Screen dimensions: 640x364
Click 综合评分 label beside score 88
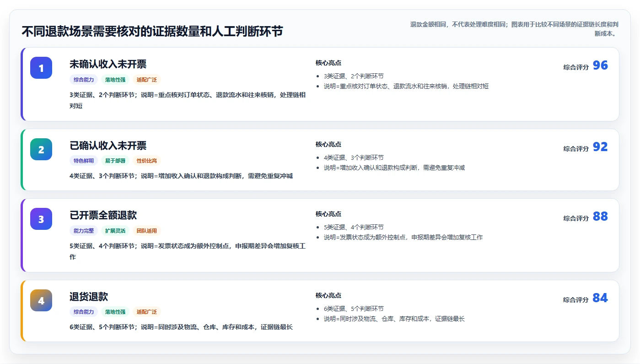tap(576, 218)
